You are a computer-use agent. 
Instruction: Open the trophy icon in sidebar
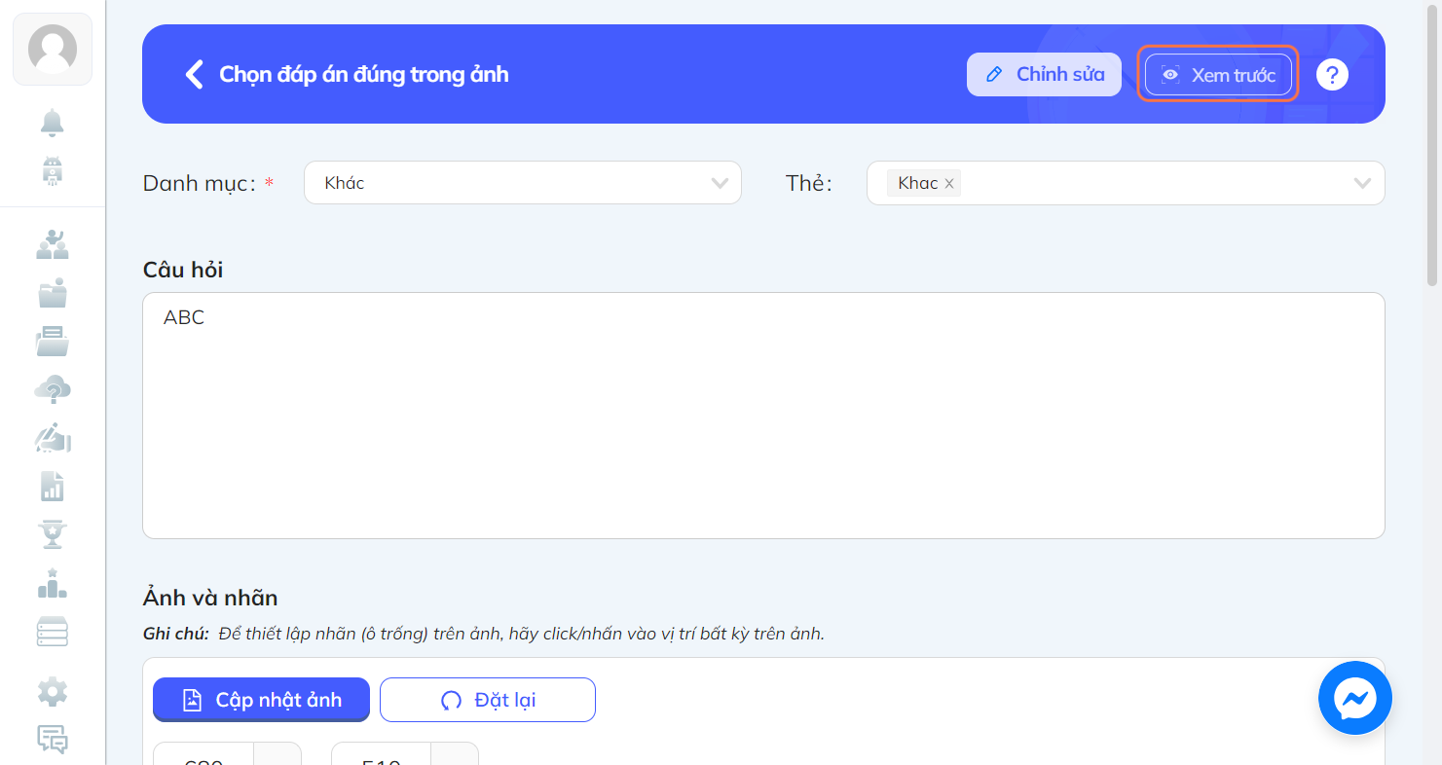tap(53, 535)
